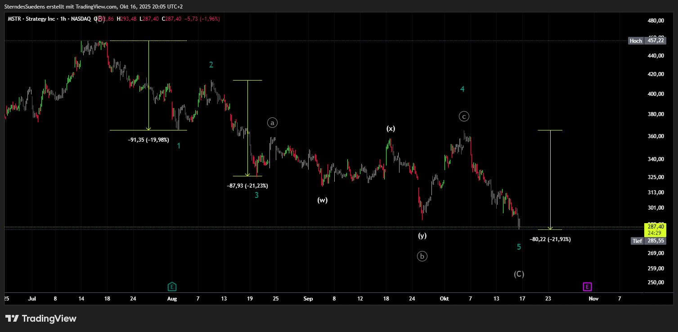The width and height of the screenshot is (678, 332).
Task: Click the 'Sep' date on time axis
Action: pyautogui.click(x=308, y=298)
